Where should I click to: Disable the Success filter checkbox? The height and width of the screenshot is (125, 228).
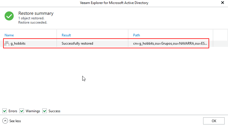point(45,111)
